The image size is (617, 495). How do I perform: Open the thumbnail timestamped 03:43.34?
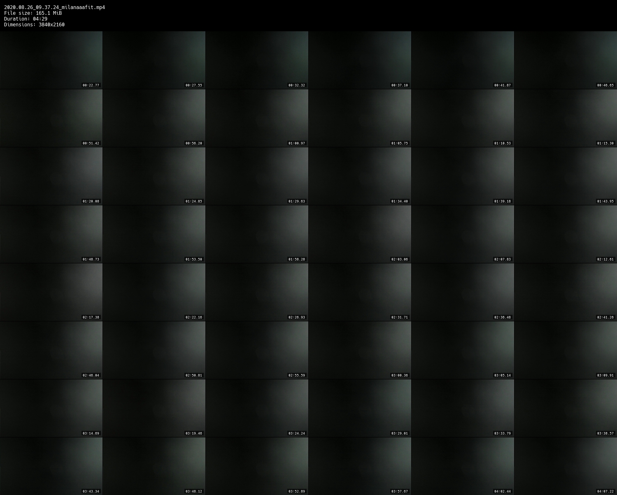51,466
